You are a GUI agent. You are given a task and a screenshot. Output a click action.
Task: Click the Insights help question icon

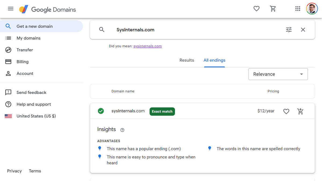(x=122, y=130)
